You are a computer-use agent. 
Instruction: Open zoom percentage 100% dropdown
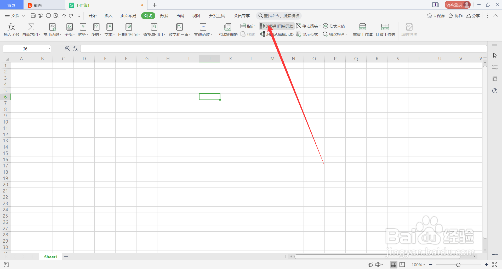[418, 265]
